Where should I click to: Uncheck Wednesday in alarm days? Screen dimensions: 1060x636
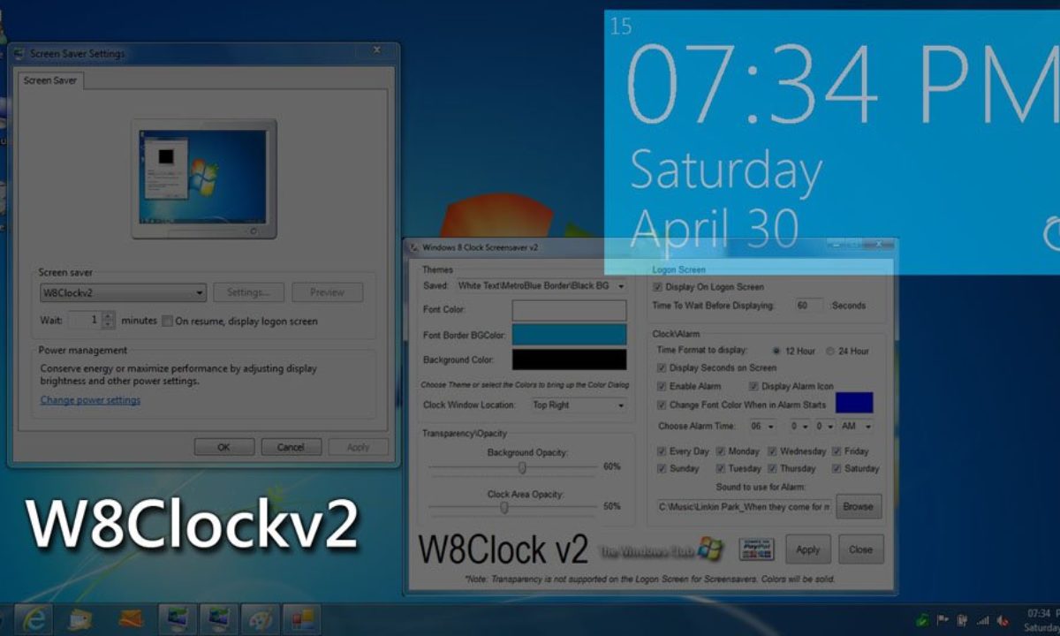tap(772, 450)
